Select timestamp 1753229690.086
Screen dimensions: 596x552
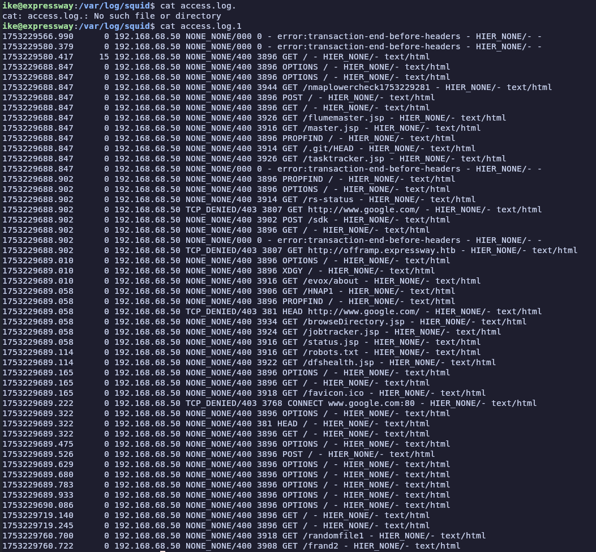coord(38,505)
